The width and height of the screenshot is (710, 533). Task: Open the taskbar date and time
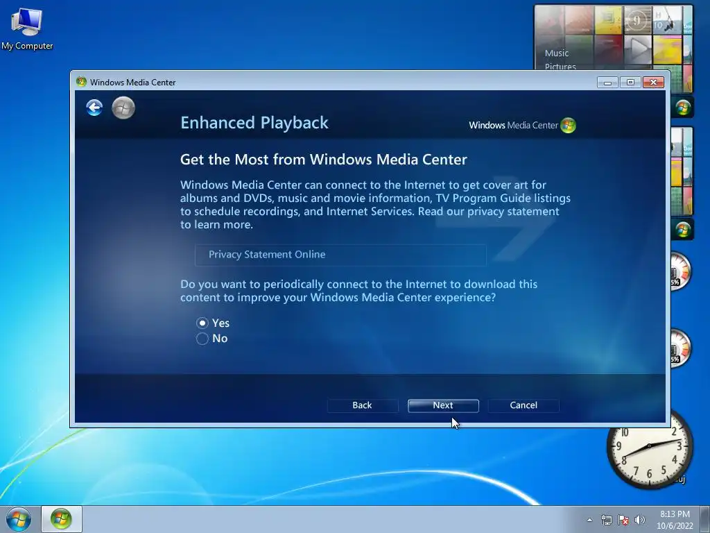click(x=675, y=520)
